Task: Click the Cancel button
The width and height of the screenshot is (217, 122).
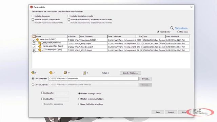Action: pos(171,112)
